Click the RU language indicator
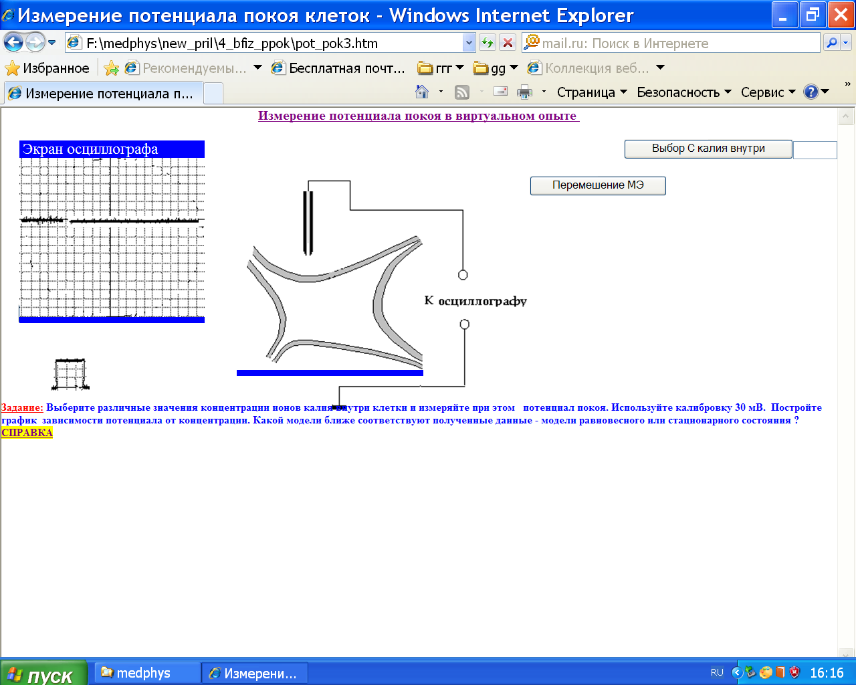The image size is (856, 685). coord(717,673)
